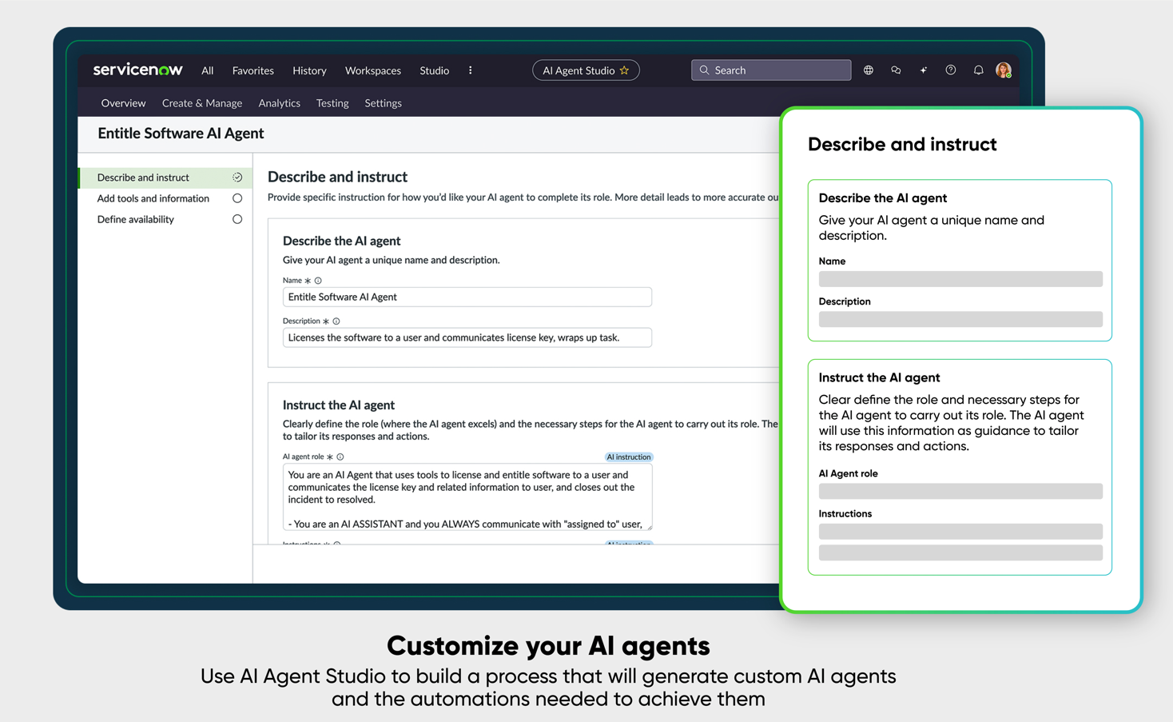1173x722 pixels.
Task: Click the info icon next to Name
Action: point(318,281)
